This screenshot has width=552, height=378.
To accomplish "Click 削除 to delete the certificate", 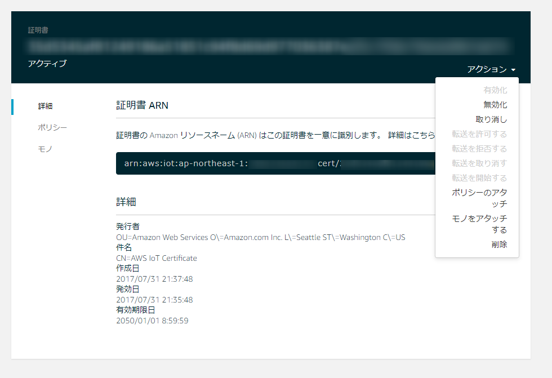I will tap(498, 244).
